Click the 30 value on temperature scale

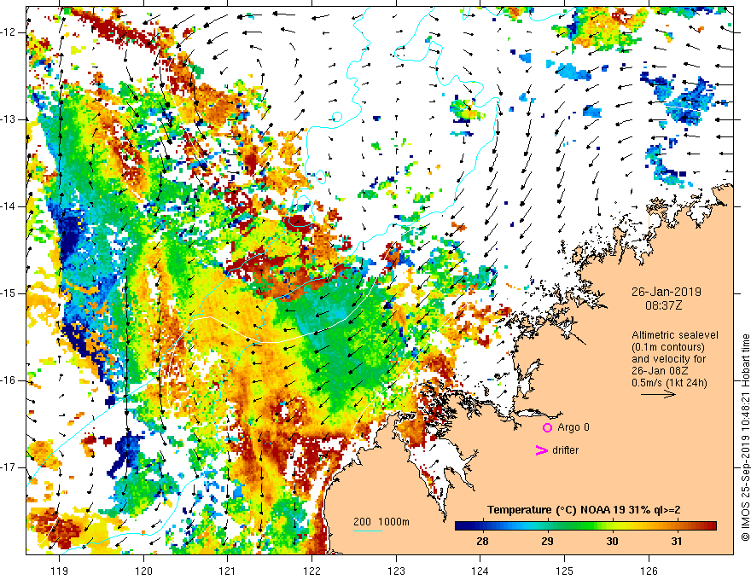(x=612, y=542)
